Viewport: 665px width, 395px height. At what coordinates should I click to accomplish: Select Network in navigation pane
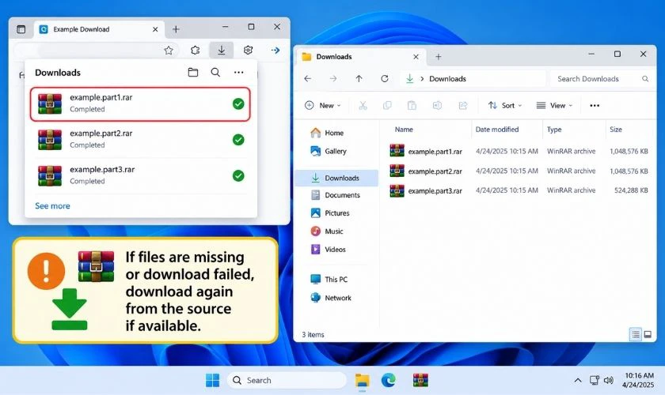coord(336,298)
